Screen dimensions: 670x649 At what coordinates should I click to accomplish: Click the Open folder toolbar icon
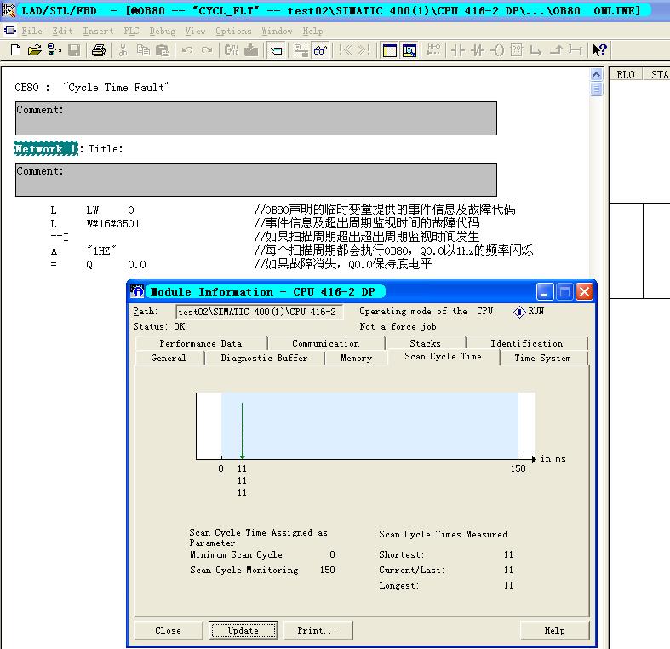click(35, 50)
